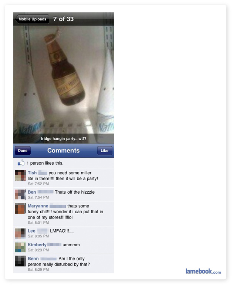Tap the 'fridge hangin party' caption
The width and height of the screenshot is (233, 286).
click(64, 139)
